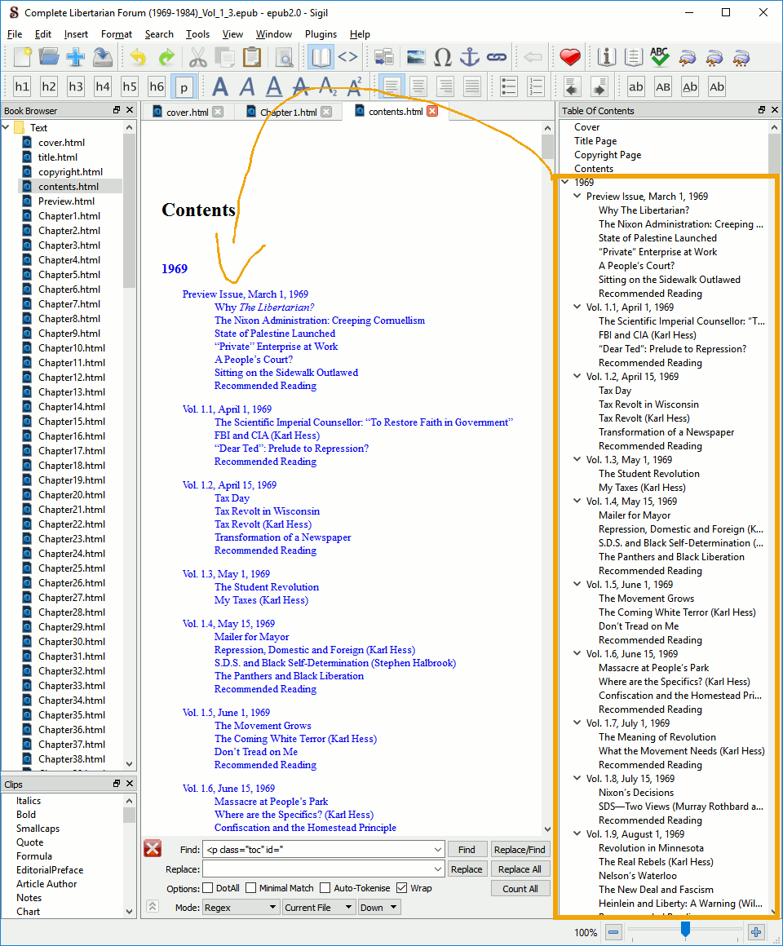Click the Add Existing Files plus icon
The height and width of the screenshot is (946, 783).
point(75,57)
